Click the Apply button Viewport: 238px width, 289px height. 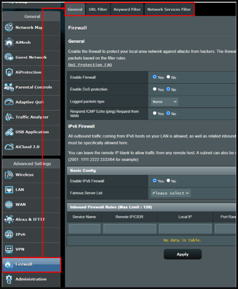[x=183, y=254]
